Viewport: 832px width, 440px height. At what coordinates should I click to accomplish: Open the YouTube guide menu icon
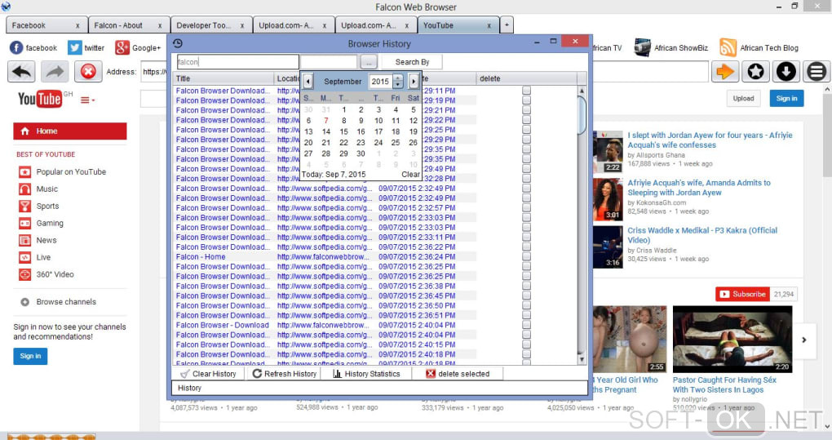(87, 100)
